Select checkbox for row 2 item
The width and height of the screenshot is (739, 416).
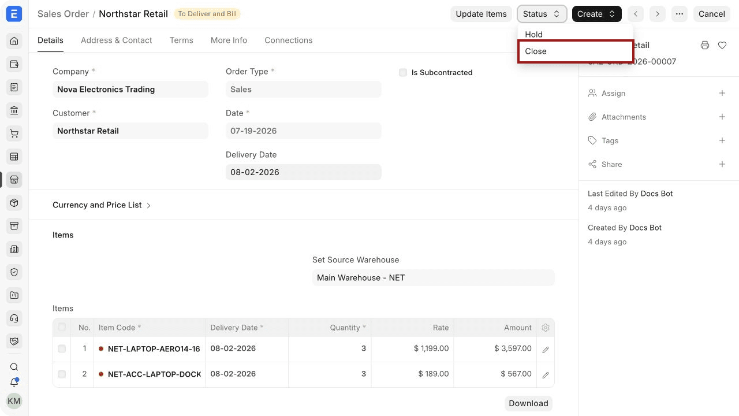62,374
